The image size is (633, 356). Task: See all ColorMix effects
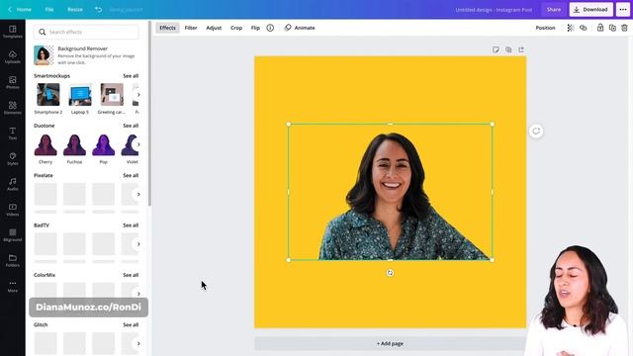(x=131, y=275)
